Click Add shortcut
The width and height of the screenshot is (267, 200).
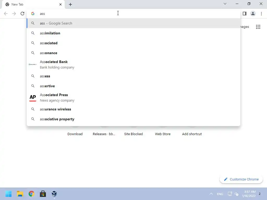tap(192, 134)
